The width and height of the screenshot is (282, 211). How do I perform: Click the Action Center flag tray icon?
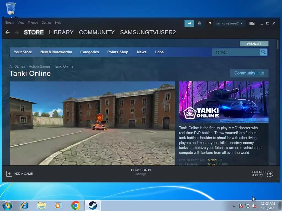[x=241, y=206]
